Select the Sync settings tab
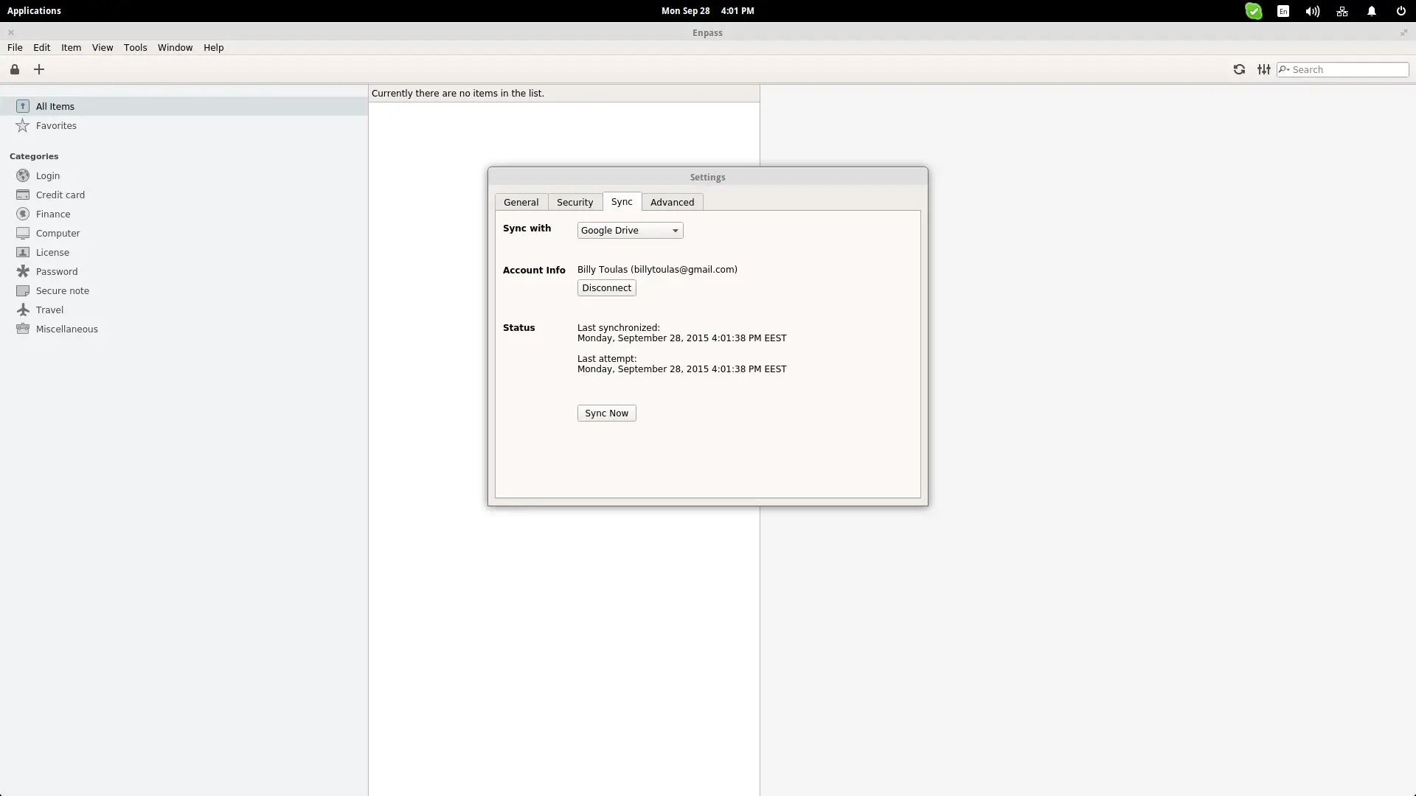Viewport: 1416px width, 796px height. pyautogui.click(x=622, y=201)
